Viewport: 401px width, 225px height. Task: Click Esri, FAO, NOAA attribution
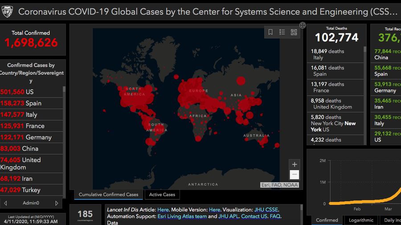[279, 185]
